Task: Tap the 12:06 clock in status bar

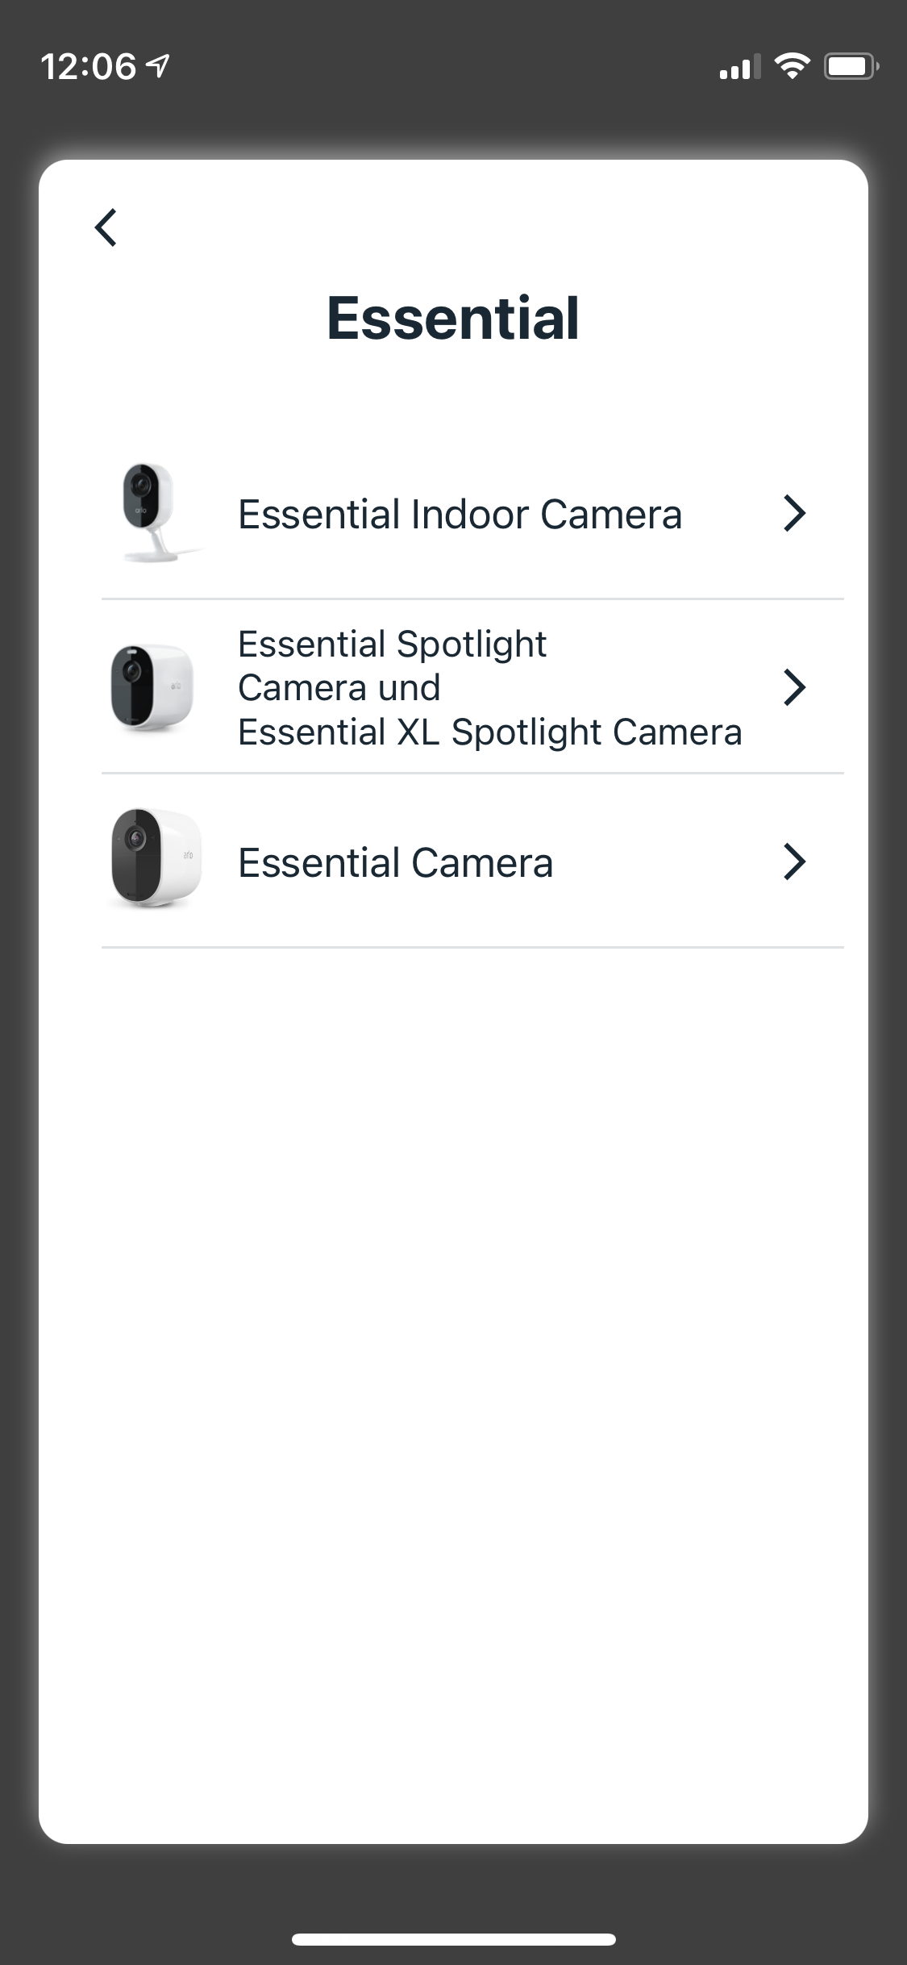Action: [x=89, y=66]
